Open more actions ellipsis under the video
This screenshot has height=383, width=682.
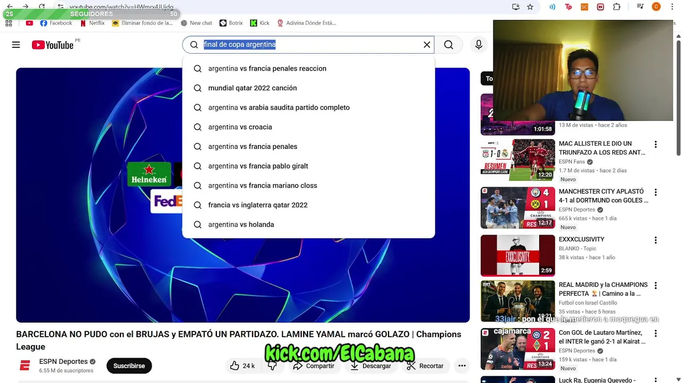click(462, 366)
